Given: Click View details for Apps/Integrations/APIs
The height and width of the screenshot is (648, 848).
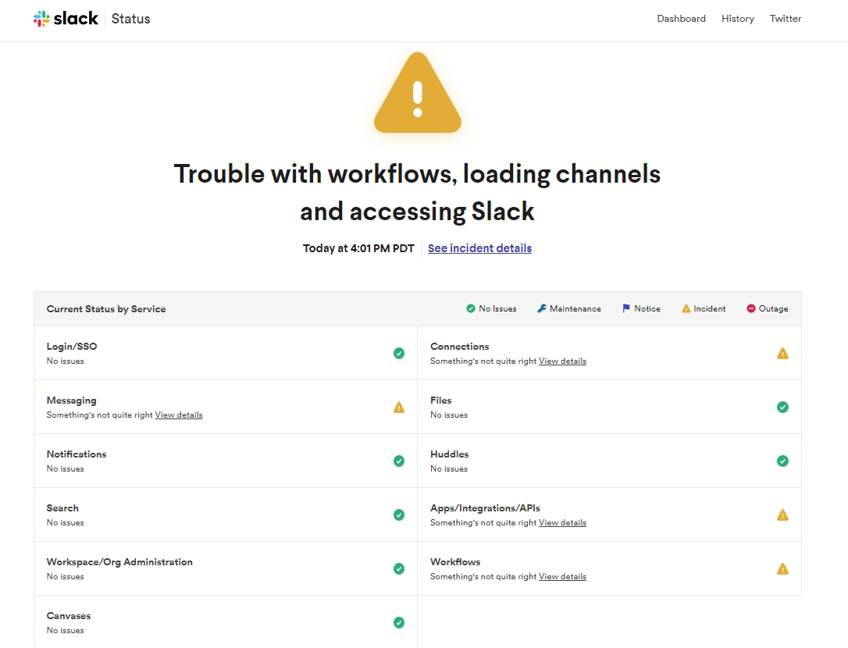Looking at the screenshot, I should [562, 522].
